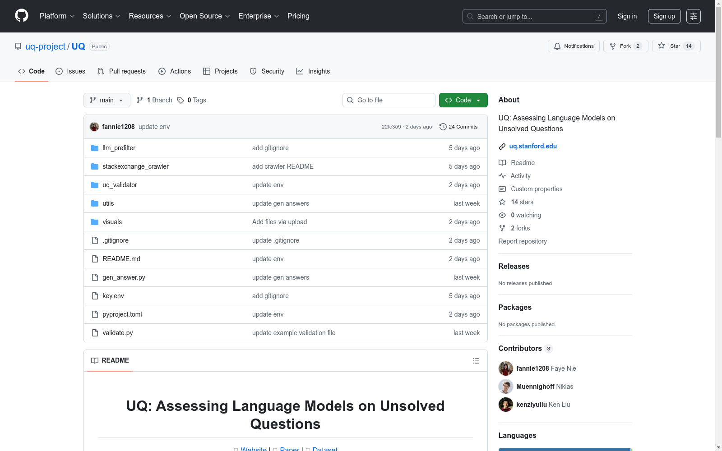Click the file icon for gen_answer.py

95,277
